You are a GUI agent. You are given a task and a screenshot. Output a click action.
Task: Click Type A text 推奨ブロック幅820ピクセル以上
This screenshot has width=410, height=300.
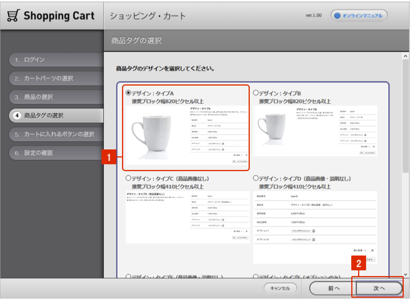point(168,101)
